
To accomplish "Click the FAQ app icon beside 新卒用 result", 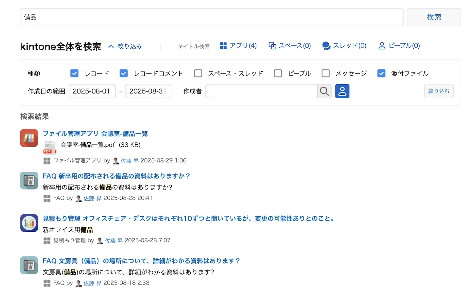I will tap(29, 180).
